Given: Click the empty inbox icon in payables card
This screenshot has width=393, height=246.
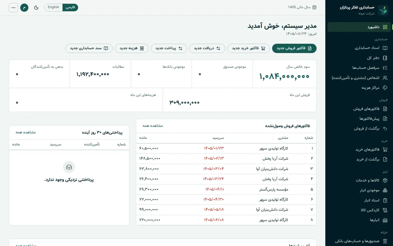Looking at the screenshot, I should pyautogui.click(x=69, y=167).
